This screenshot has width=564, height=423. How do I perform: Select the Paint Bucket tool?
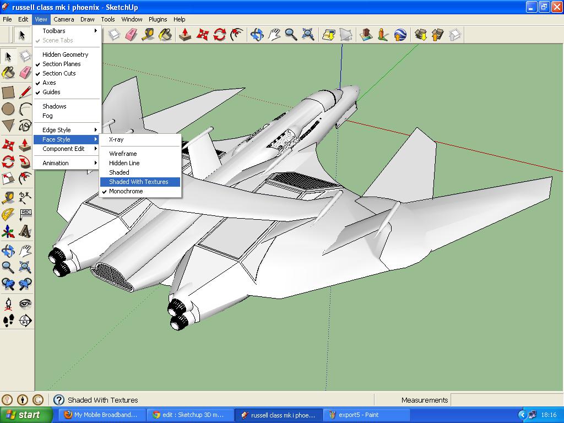pos(8,72)
